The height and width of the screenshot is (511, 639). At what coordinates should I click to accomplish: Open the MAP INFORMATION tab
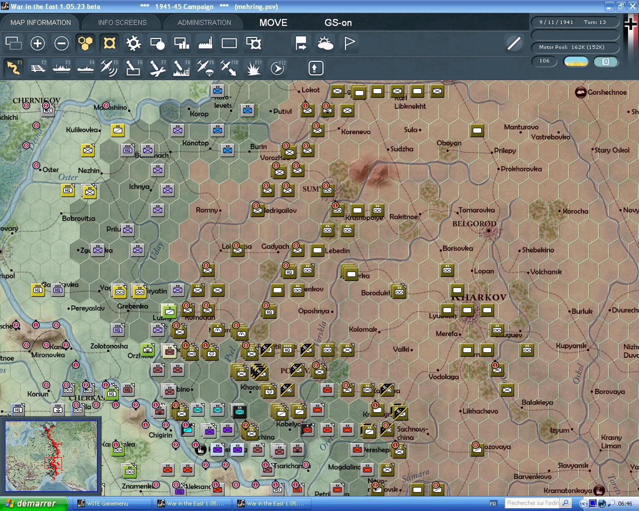pos(40,22)
